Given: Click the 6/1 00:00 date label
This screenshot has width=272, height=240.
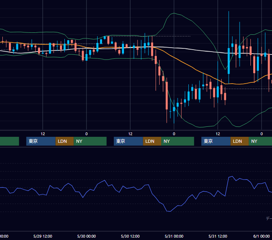Looking at the screenshot, I should coord(262,236).
